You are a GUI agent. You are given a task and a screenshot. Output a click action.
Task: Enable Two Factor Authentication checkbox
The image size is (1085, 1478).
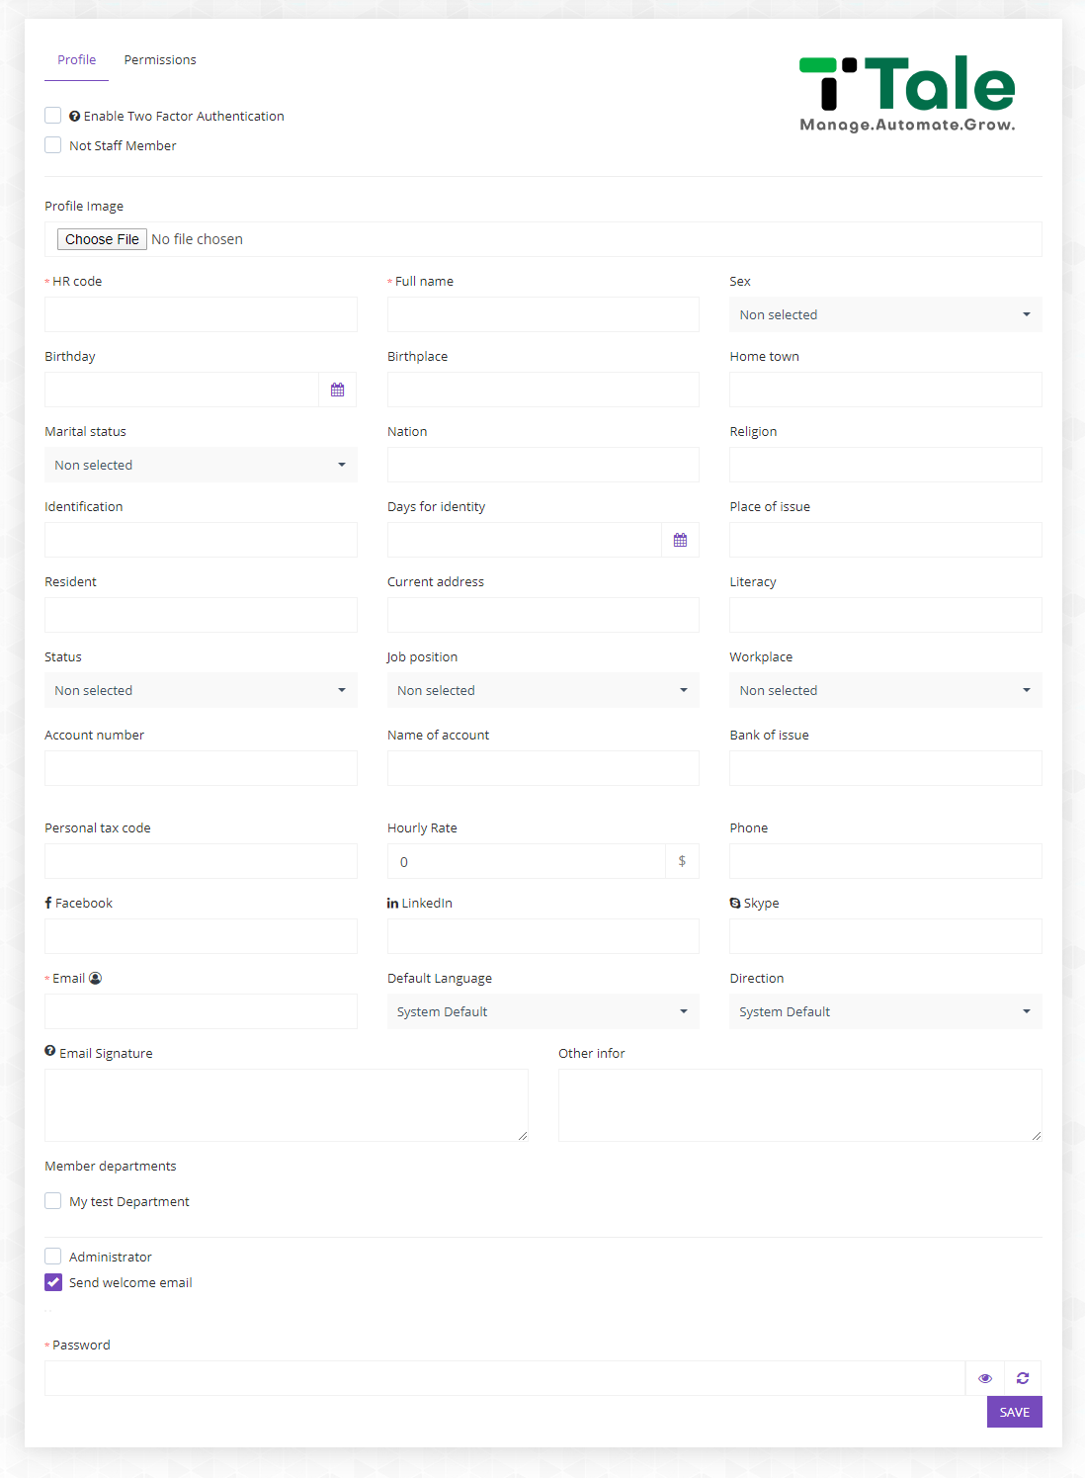[x=53, y=116]
